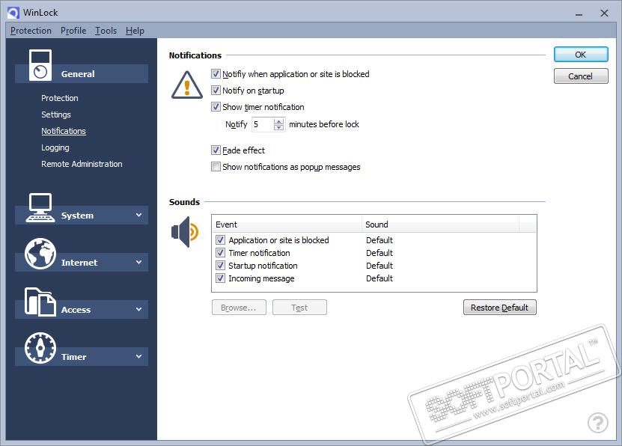The image size is (622, 446).
Task: Click the Timer compass icon
Action: tap(40, 348)
